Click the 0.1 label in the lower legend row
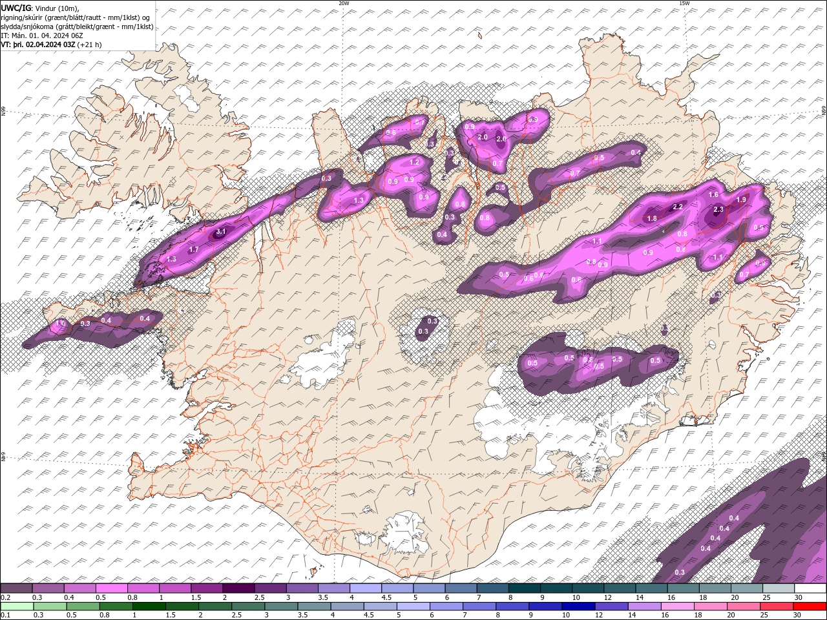The height and width of the screenshot is (620, 827). [5, 615]
